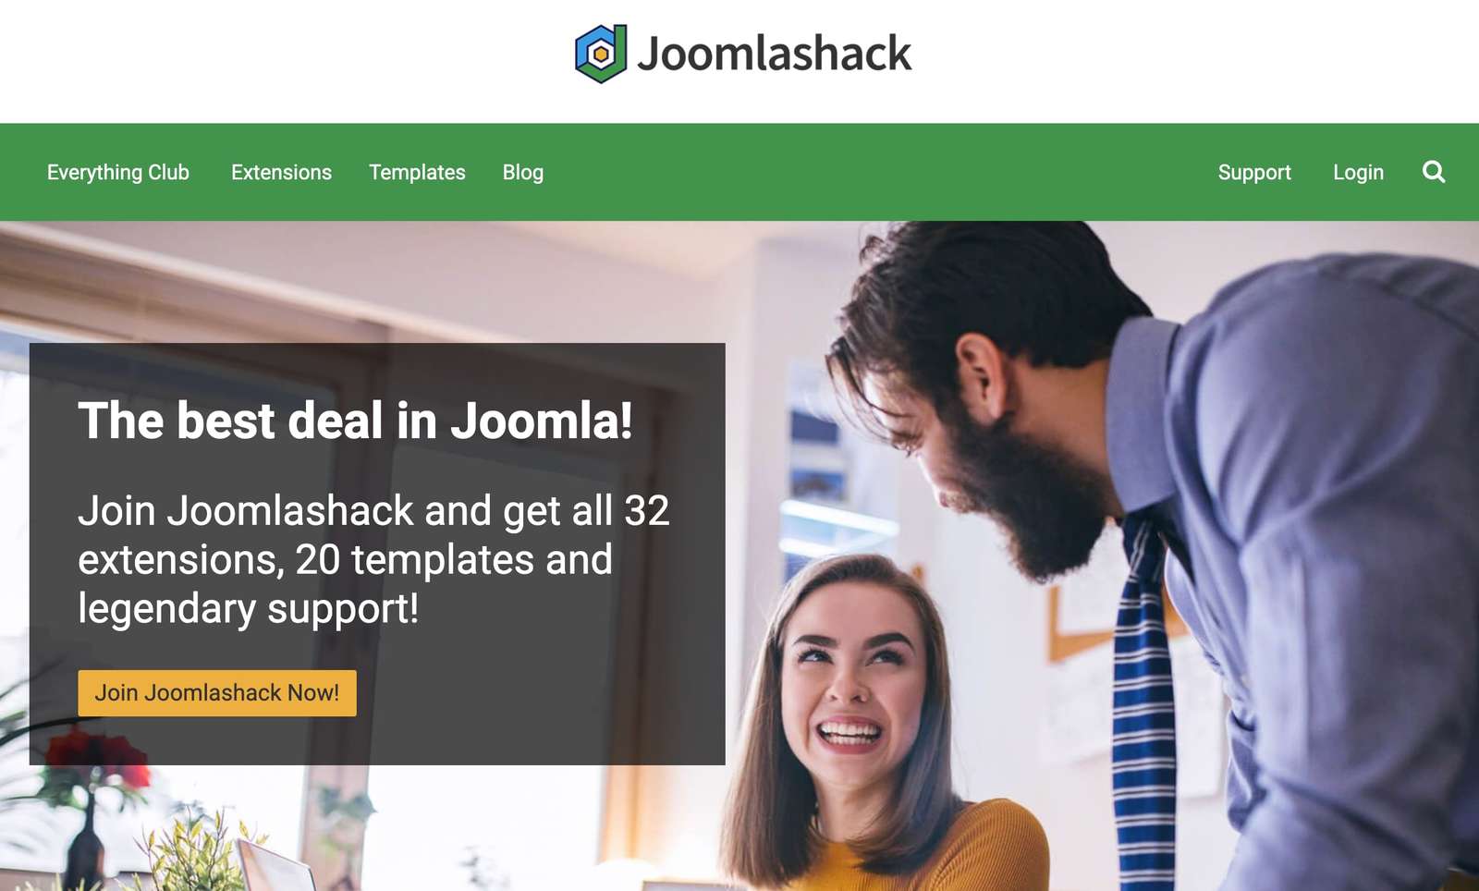Click the Login link
Viewport: 1479px width, 891px height.
coord(1358,173)
